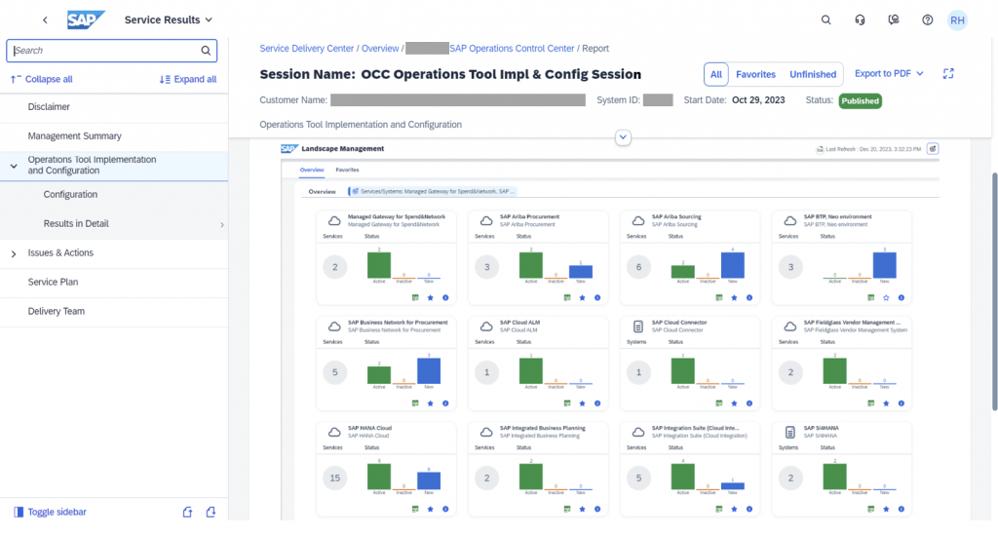The height and width of the screenshot is (536, 998).
Task: Open table icon on SAP Ariba Procurement card
Action: point(567,298)
